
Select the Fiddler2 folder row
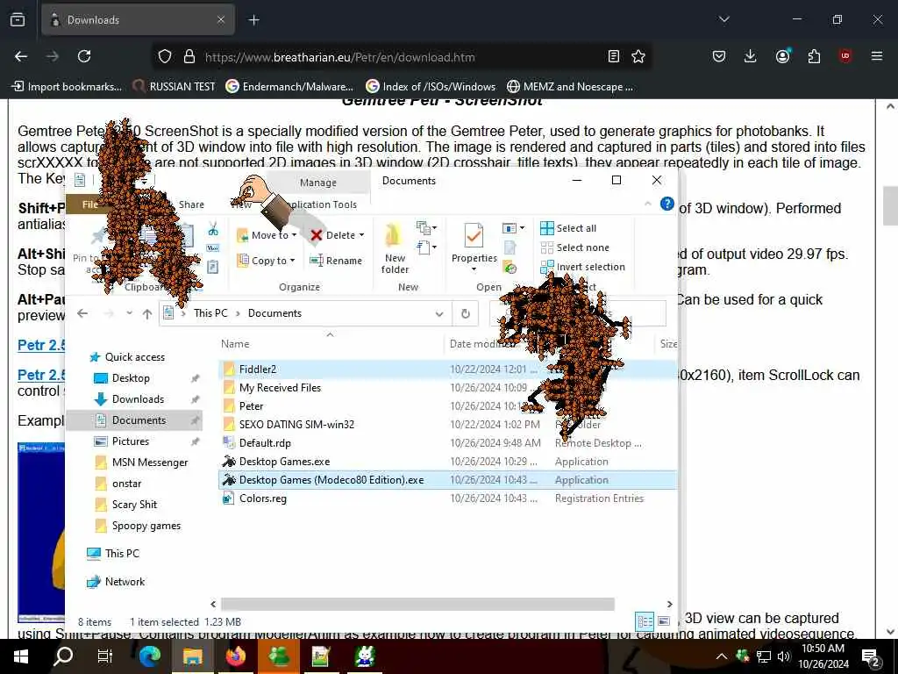point(447,369)
